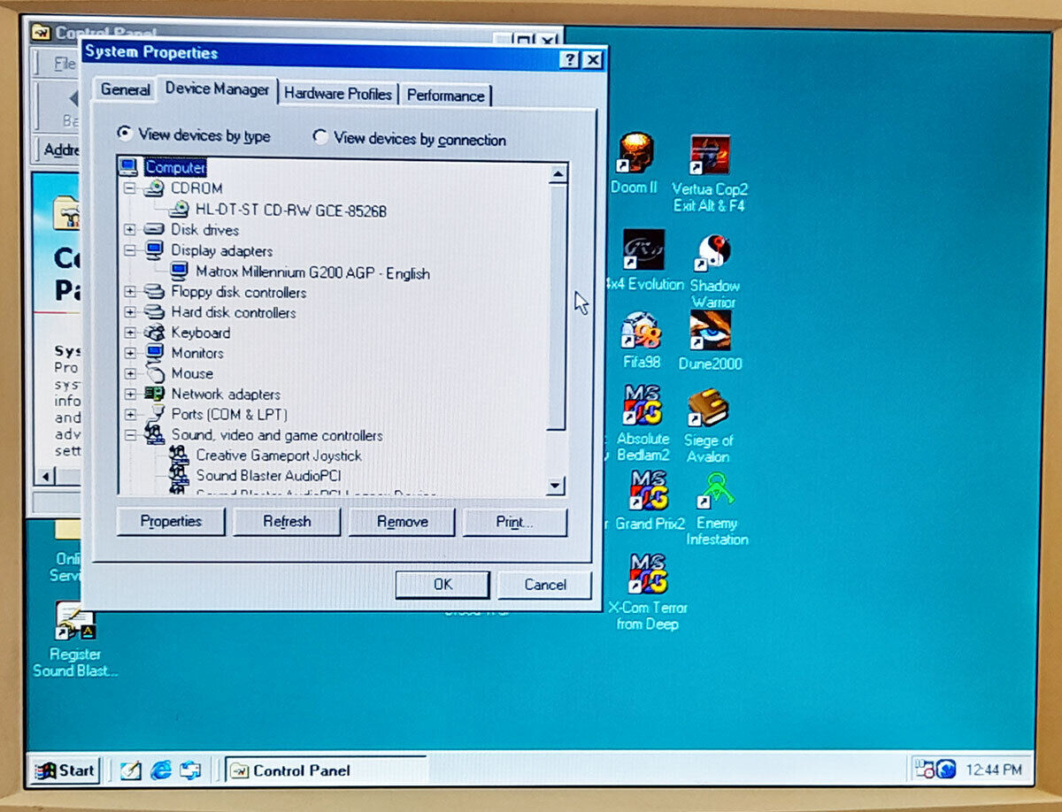Viewport: 1062px width, 812px height.
Task: Open the Shadow Warrior desktop shortcut
Action: click(x=712, y=253)
